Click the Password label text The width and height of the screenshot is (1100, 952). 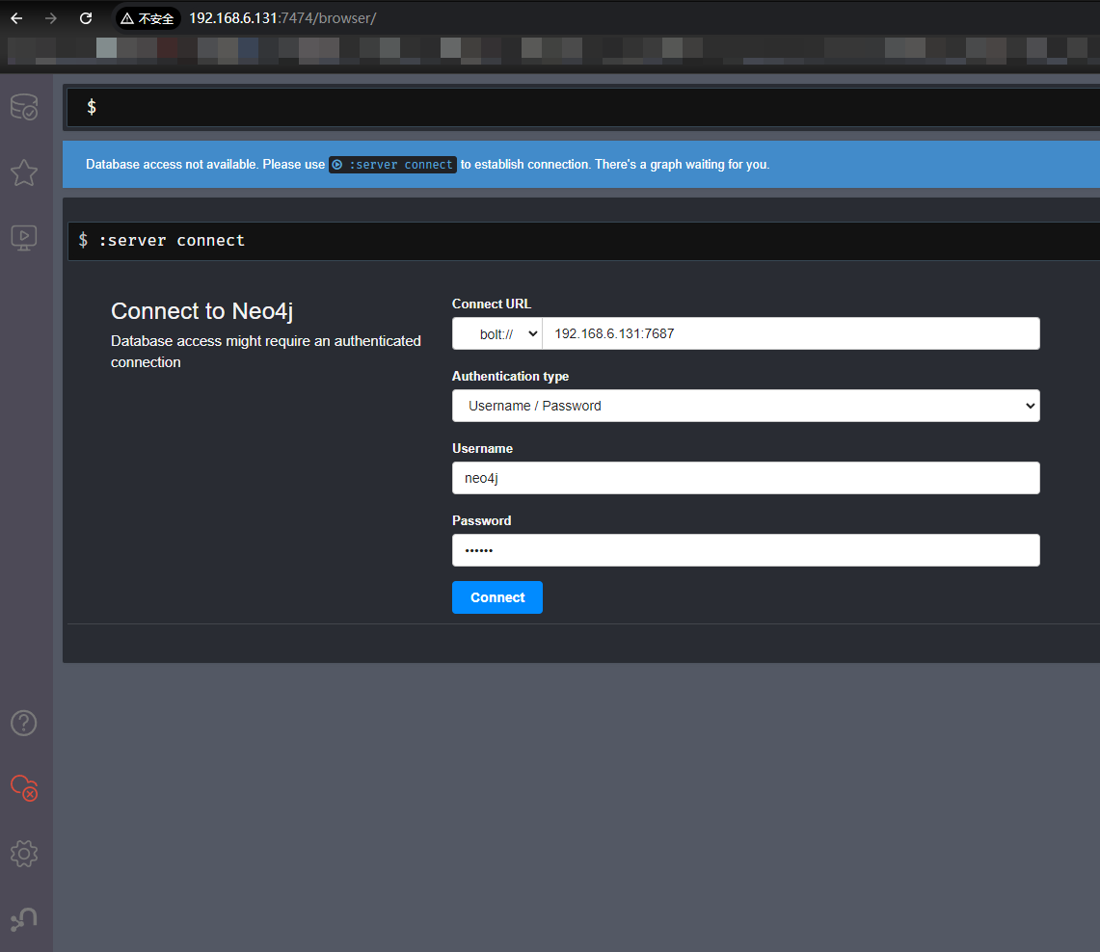click(x=481, y=521)
